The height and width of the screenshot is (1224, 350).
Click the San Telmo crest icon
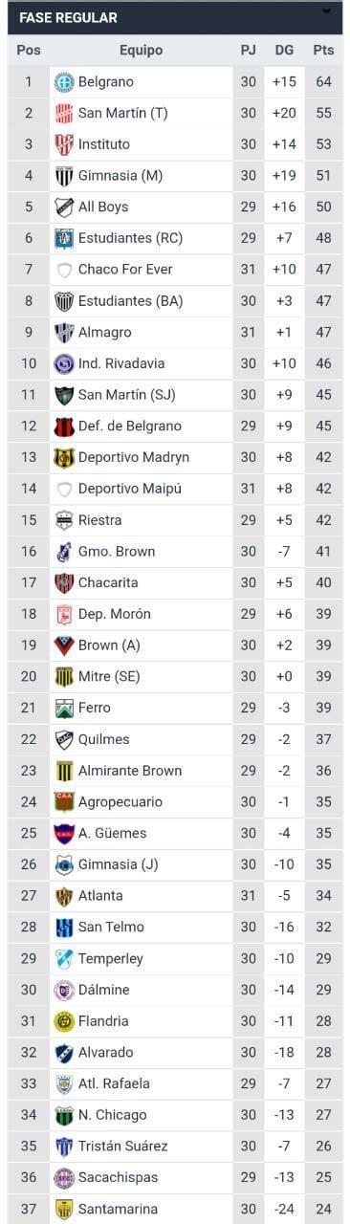(64, 928)
